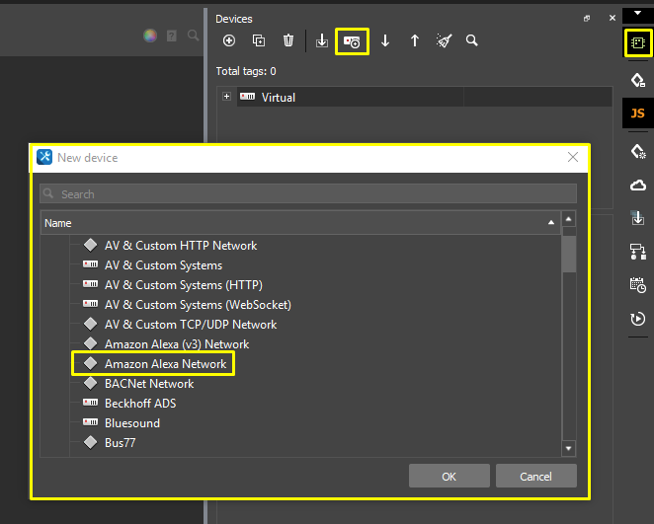Click the broom cleanup icon
The width and height of the screenshot is (654, 524).
[x=445, y=40]
